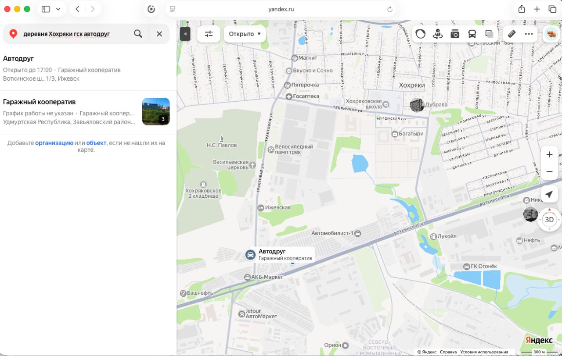Zoom out with the minus button
562x356 pixels.
coord(549,171)
